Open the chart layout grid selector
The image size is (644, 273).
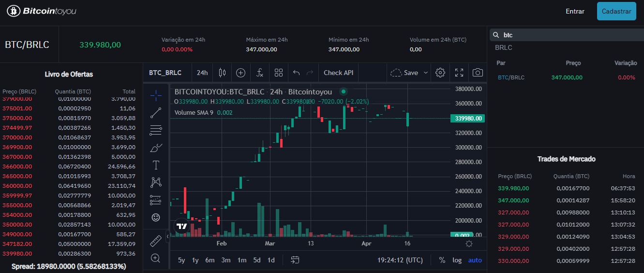(x=278, y=73)
